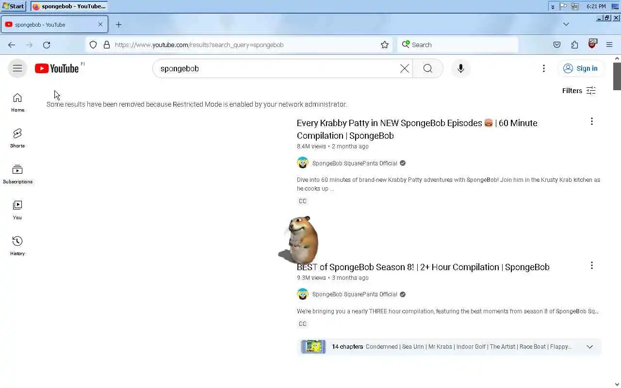621x388 pixels.
Task: Open the YouTube guide hamburger menu
Action: point(17,68)
